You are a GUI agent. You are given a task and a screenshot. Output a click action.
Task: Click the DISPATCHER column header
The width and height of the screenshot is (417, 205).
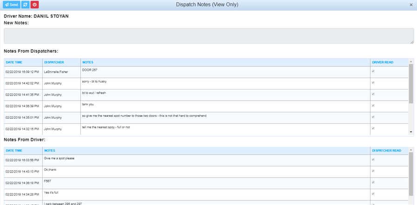tap(54, 62)
